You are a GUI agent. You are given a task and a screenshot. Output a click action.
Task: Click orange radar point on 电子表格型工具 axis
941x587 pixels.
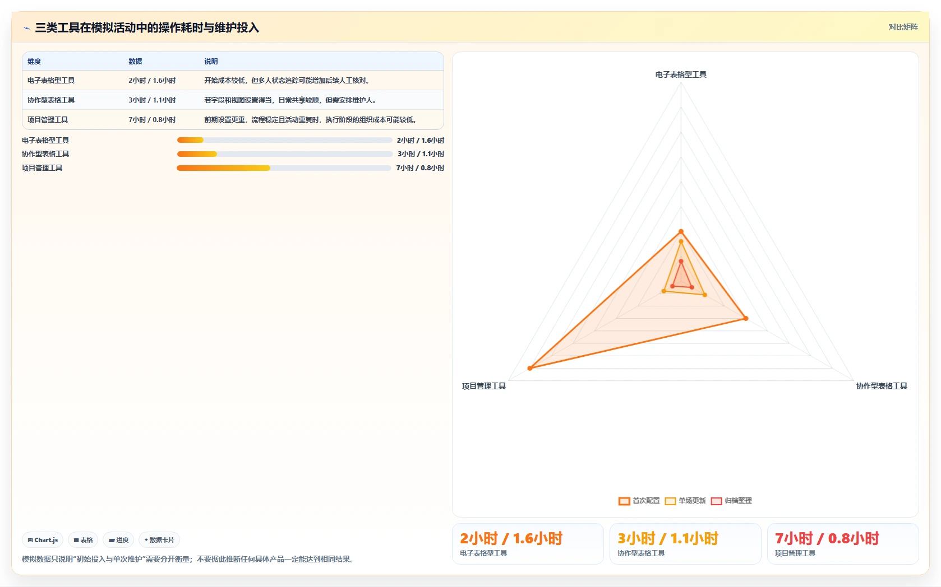click(x=681, y=231)
